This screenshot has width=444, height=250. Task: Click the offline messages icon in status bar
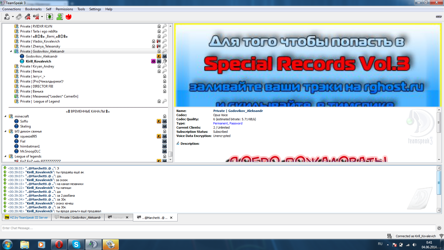point(390,236)
